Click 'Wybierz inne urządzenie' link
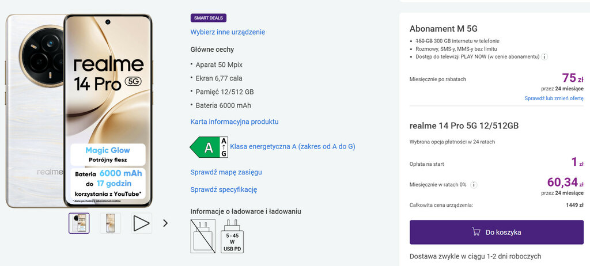Screen dimensions: 590x266 pyautogui.click(x=228, y=32)
